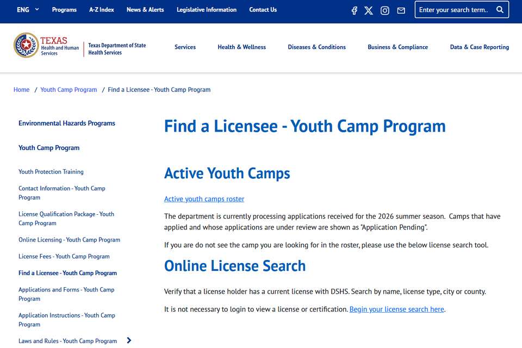Open the Services main menu

(185, 47)
